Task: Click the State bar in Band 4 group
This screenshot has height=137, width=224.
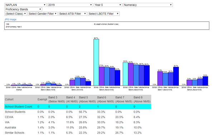Action: [78, 82]
